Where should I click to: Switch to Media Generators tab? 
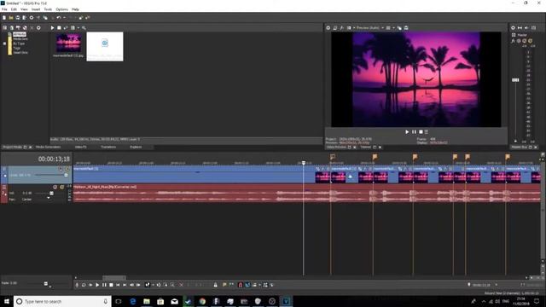tap(48, 148)
